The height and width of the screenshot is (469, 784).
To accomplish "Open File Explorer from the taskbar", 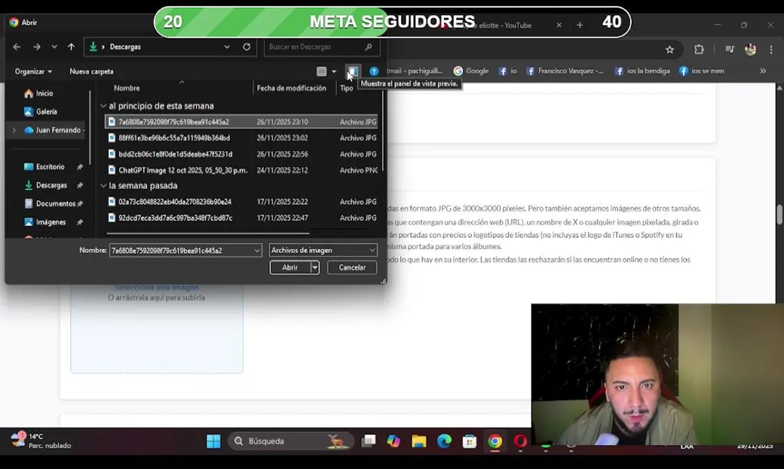I will pos(419,442).
